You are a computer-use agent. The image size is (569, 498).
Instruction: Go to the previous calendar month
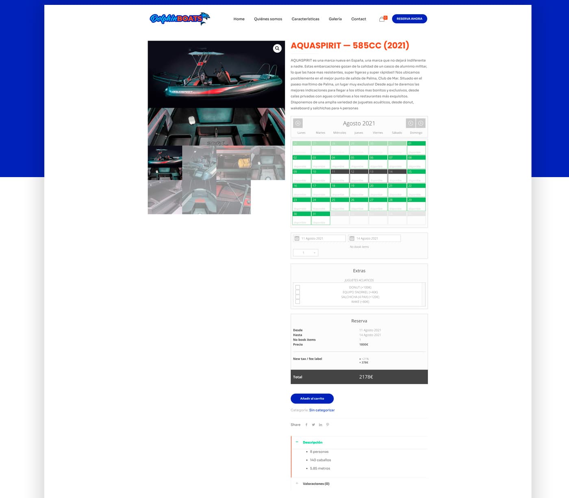click(x=410, y=123)
